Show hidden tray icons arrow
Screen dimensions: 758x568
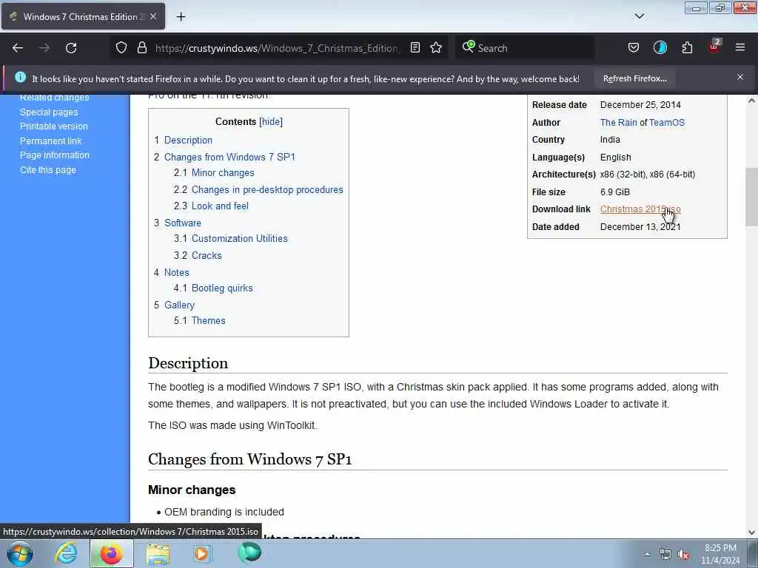coord(647,555)
